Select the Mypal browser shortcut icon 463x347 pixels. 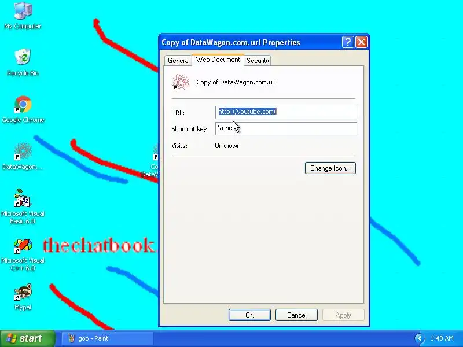23,297
